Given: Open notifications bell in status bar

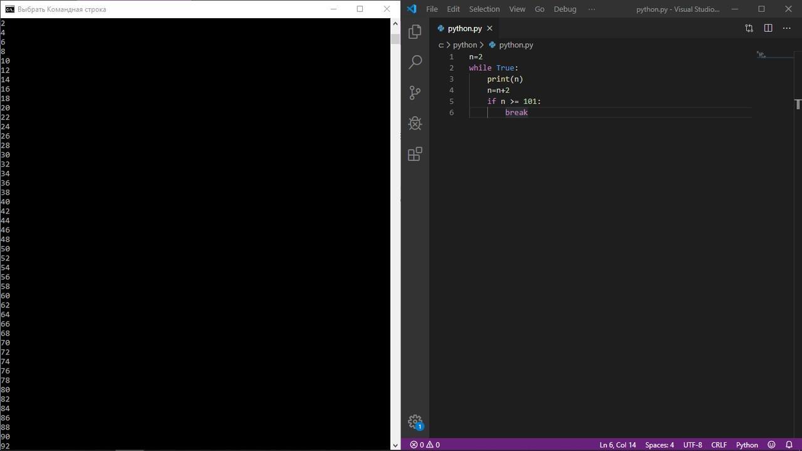Looking at the screenshot, I should (789, 445).
